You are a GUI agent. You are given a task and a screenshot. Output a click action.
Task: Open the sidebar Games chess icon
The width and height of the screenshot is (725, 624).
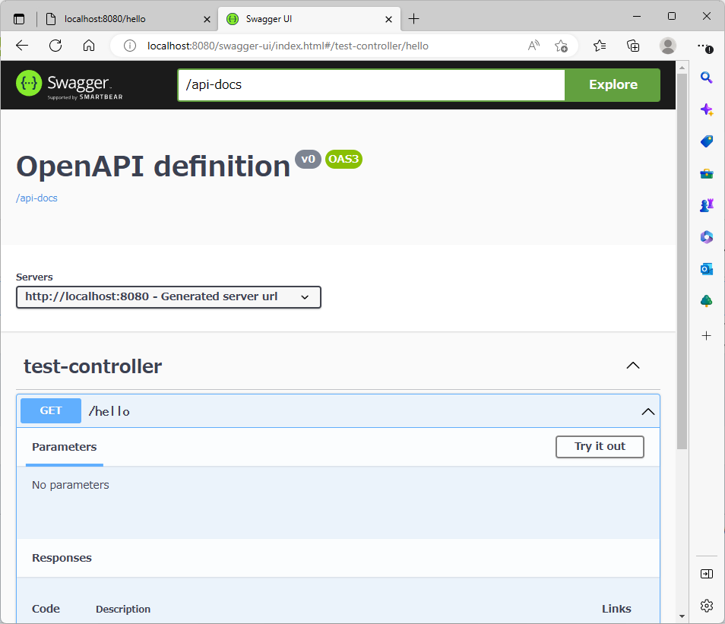point(706,205)
